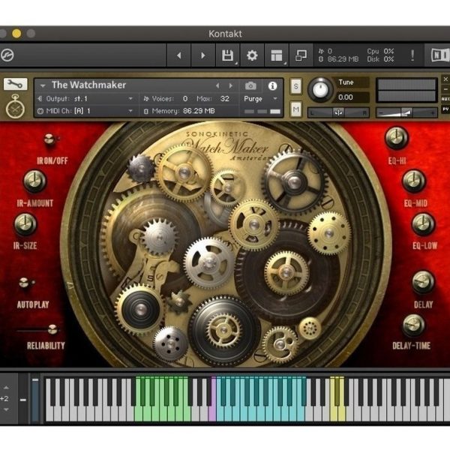
Task: Click the Tune value field 0.00
Action: [351, 97]
